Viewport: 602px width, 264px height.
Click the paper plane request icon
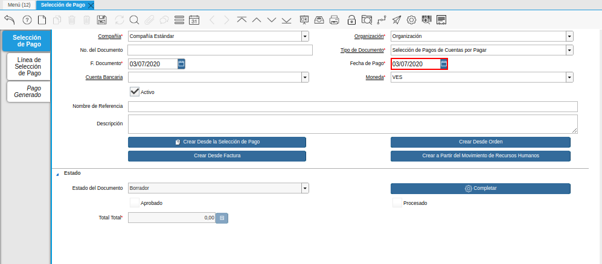coord(397,19)
